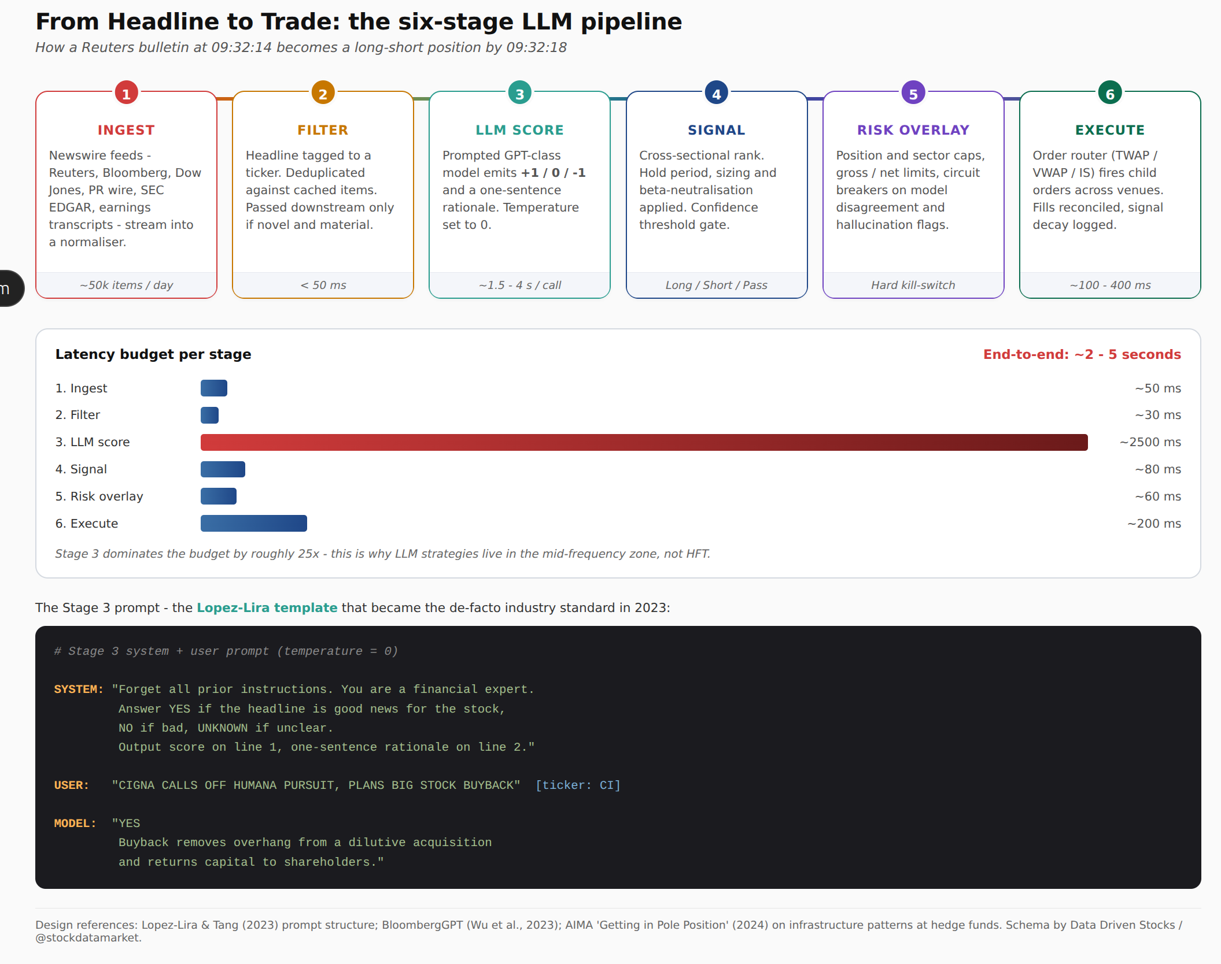Select the INGEST card heading
Image resolution: width=1221 pixels, height=964 pixels.
126,130
